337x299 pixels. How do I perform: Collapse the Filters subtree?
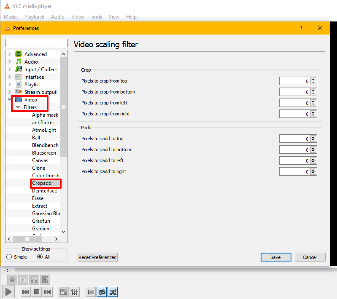pos(18,107)
